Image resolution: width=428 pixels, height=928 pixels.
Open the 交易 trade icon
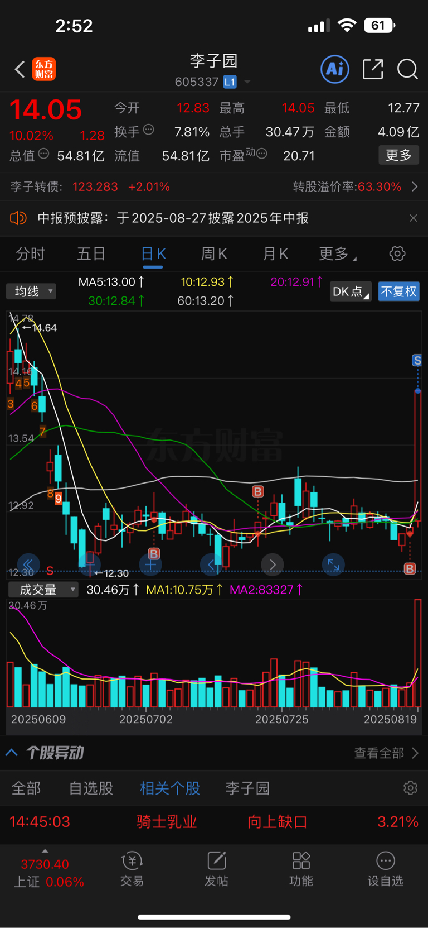click(x=132, y=869)
